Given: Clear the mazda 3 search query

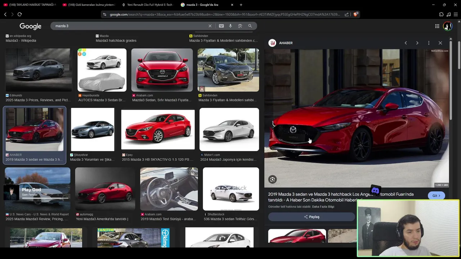Looking at the screenshot, I should (210, 26).
